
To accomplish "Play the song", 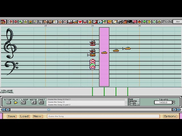I will click(16, 102).
